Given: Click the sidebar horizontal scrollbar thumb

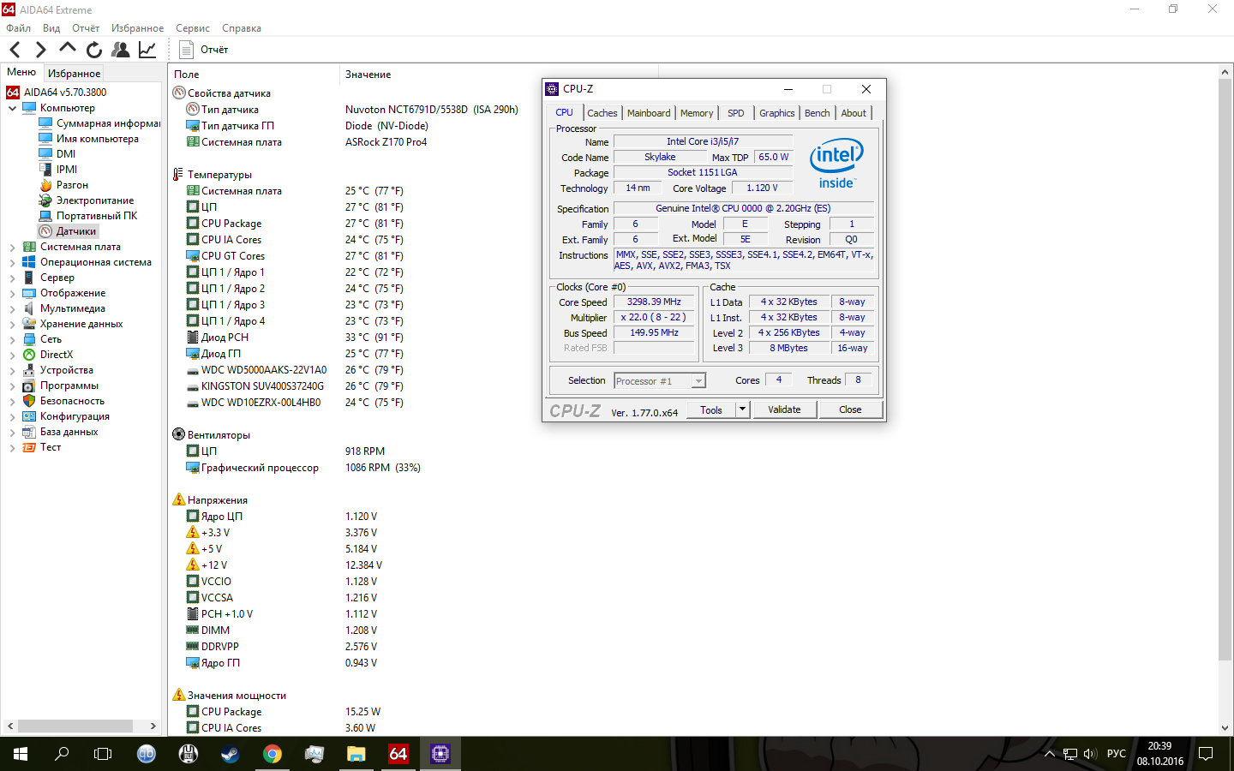Looking at the screenshot, I should [75, 726].
